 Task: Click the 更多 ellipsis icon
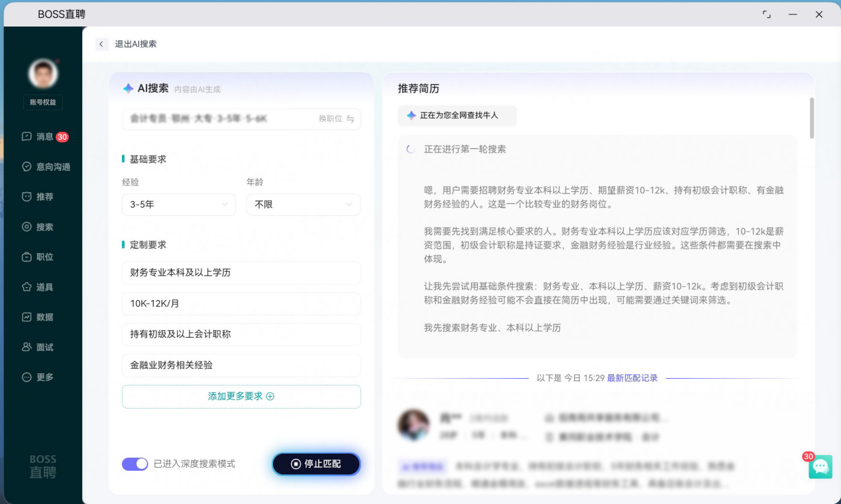[x=27, y=377]
